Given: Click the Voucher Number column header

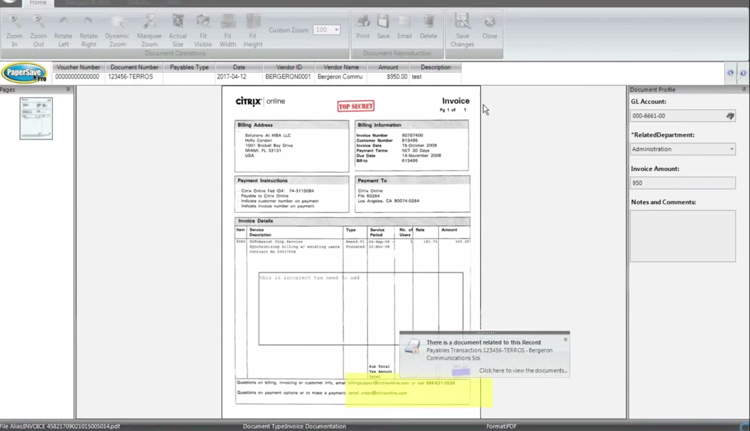Looking at the screenshot, I should click(x=78, y=67).
